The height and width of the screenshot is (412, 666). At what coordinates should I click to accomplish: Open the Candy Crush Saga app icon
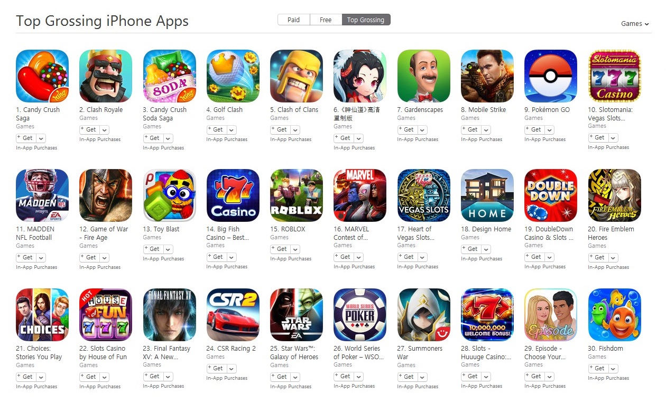(42, 76)
